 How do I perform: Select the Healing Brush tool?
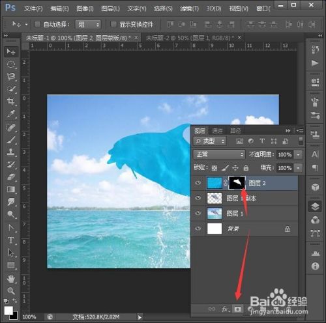coord(10,128)
